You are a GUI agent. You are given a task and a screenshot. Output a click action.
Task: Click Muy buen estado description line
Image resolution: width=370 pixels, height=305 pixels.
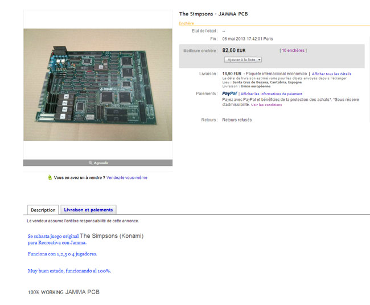tap(69, 271)
